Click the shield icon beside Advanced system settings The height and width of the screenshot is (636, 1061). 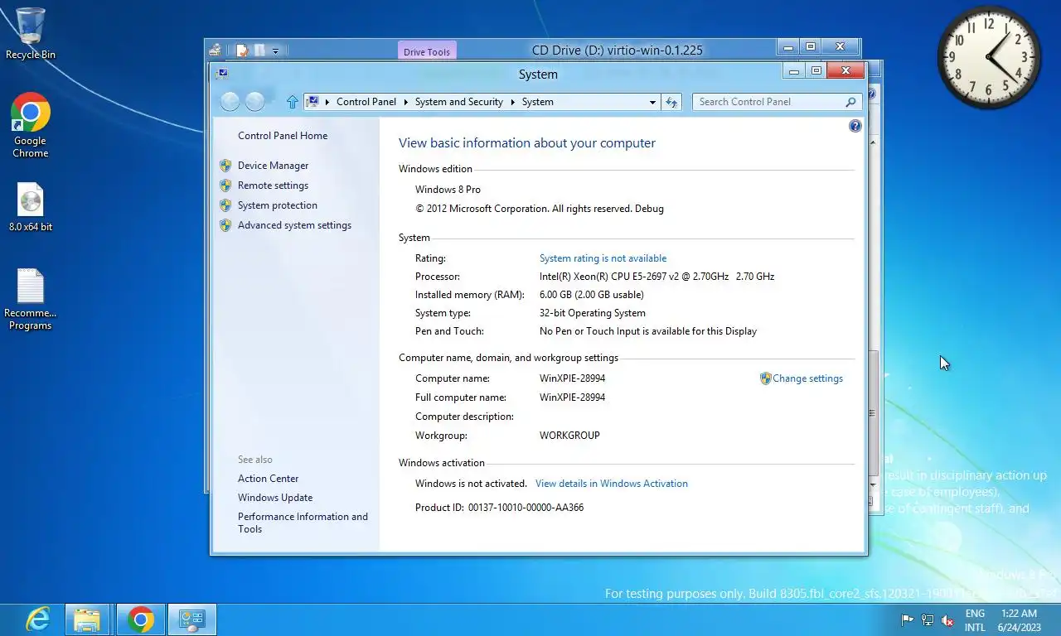225,225
